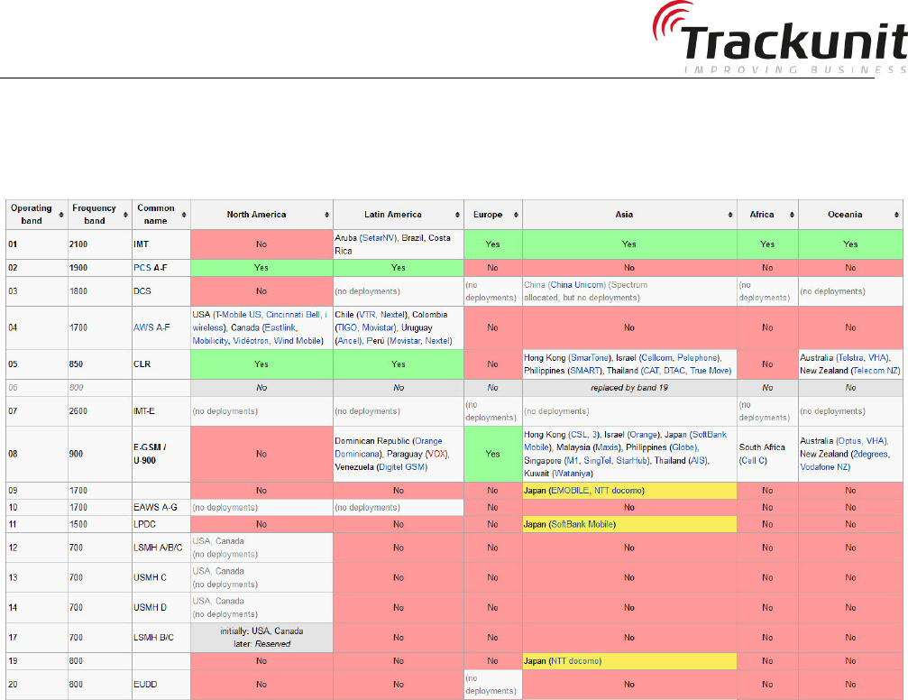
Task: Click the Telecom NZ link
Action: click(x=876, y=370)
